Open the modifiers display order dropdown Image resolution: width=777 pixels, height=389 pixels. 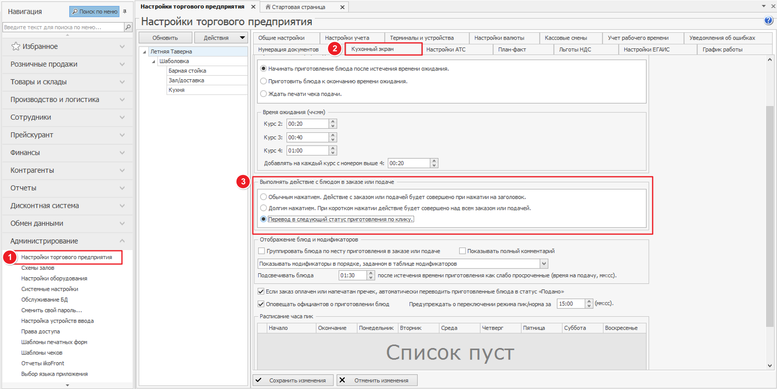click(x=544, y=264)
